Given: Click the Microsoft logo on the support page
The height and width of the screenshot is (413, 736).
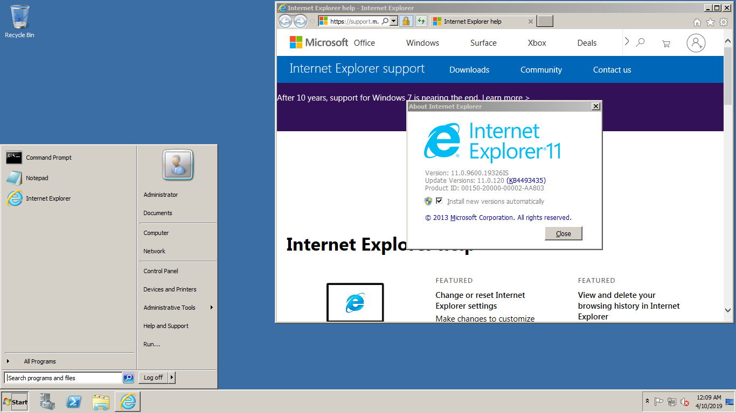Looking at the screenshot, I should pos(319,42).
